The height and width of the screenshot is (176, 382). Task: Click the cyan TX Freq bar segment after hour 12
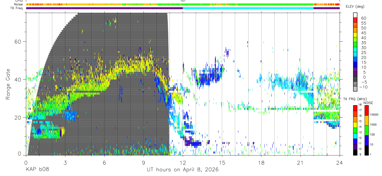[248, 8]
